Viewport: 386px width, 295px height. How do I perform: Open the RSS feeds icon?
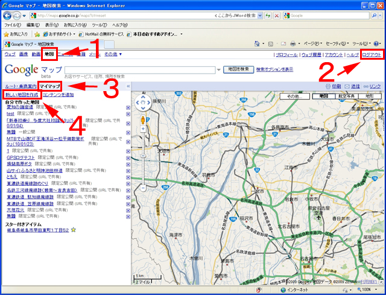coord(271,44)
